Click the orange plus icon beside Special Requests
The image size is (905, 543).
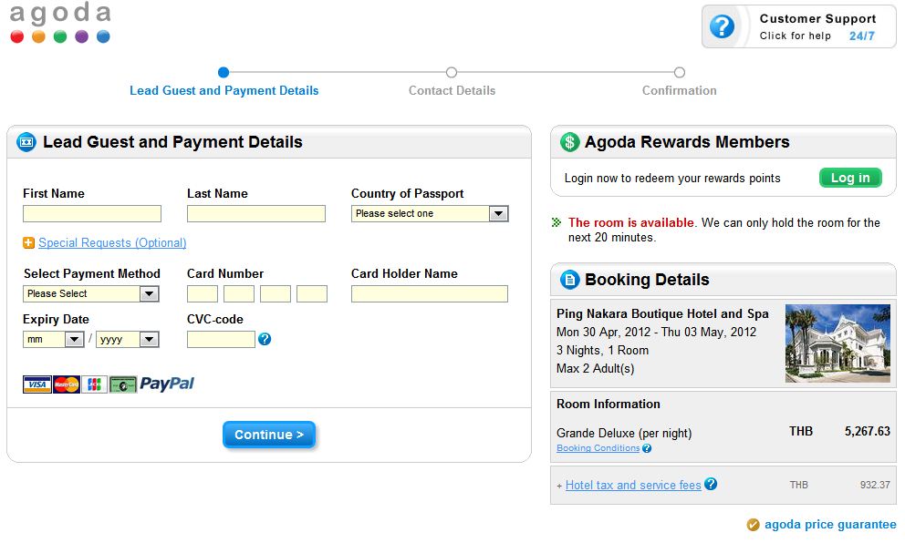(x=28, y=242)
